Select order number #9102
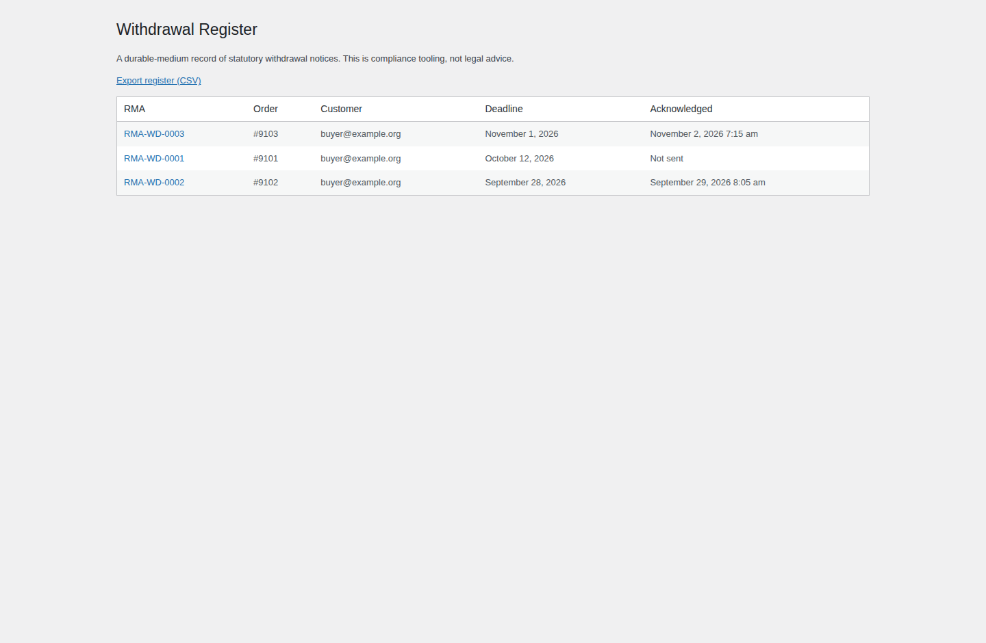Screen dimensions: 986x643 tap(266, 183)
